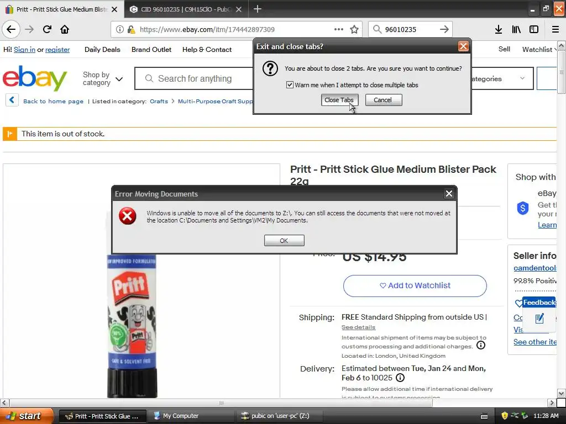This screenshot has width=566, height=424.
Task: Click OK in Error Moving Documents dialog
Action: (x=284, y=241)
